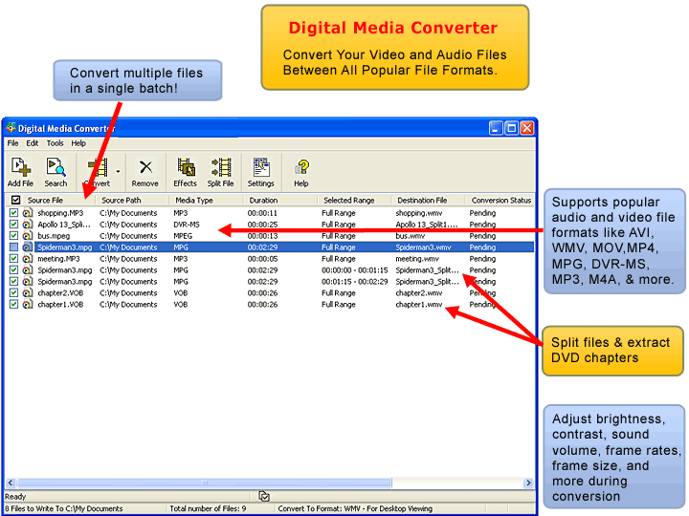Screen dimensions: 689x516
Task: Click the bus.mpeg file type icon
Action: [27, 236]
